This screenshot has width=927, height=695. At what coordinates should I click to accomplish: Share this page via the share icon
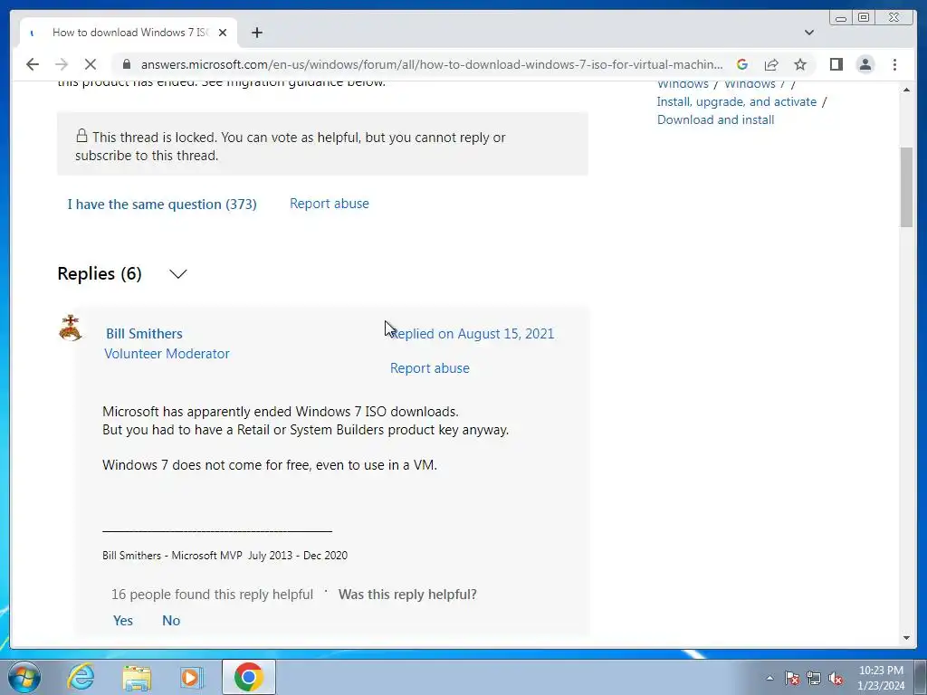pos(771,64)
